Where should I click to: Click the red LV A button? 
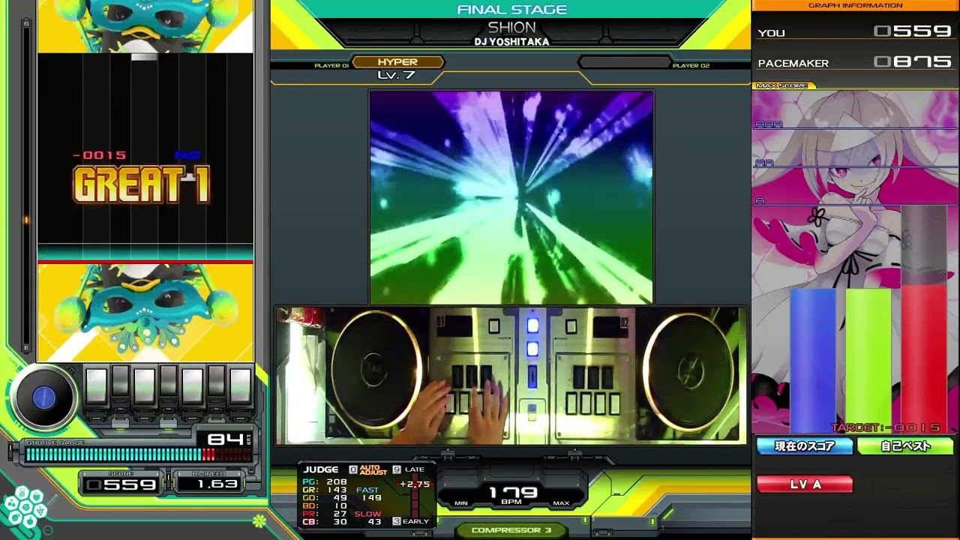point(805,484)
